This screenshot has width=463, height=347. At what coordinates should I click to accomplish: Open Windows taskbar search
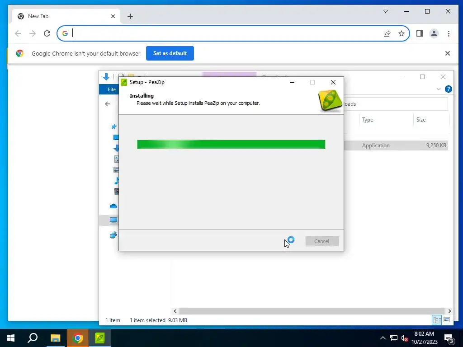pyautogui.click(x=33, y=338)
